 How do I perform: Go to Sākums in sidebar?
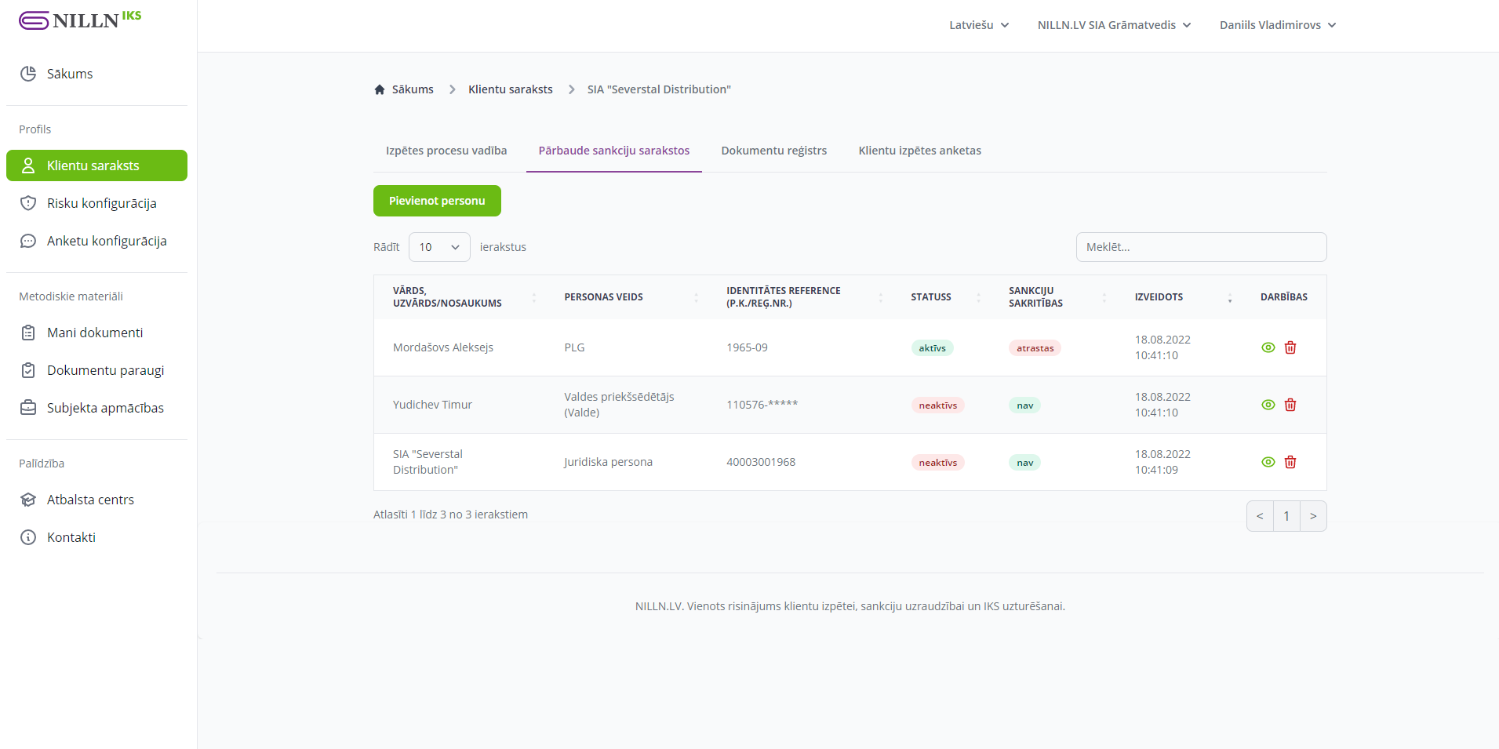pyautogui.click(x=96, y=74)
